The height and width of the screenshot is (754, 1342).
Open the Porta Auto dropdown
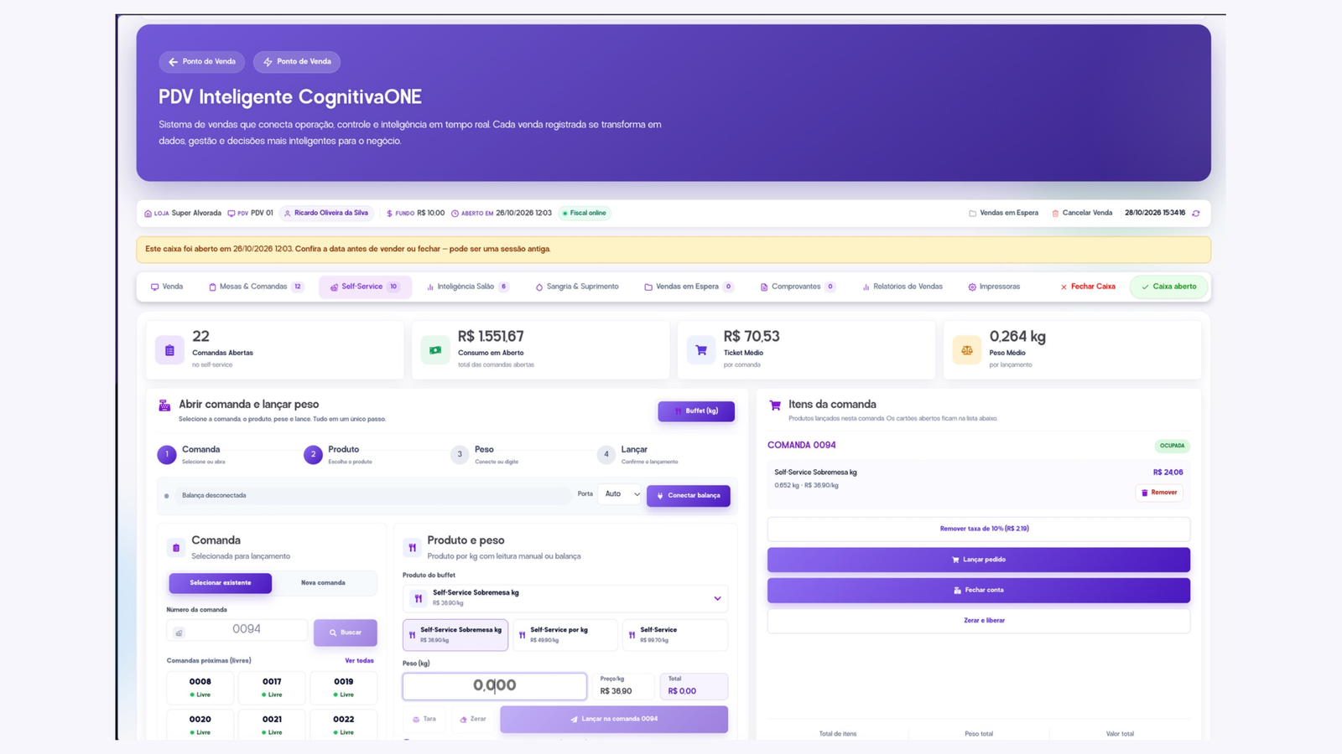click(x=620, y=494)
